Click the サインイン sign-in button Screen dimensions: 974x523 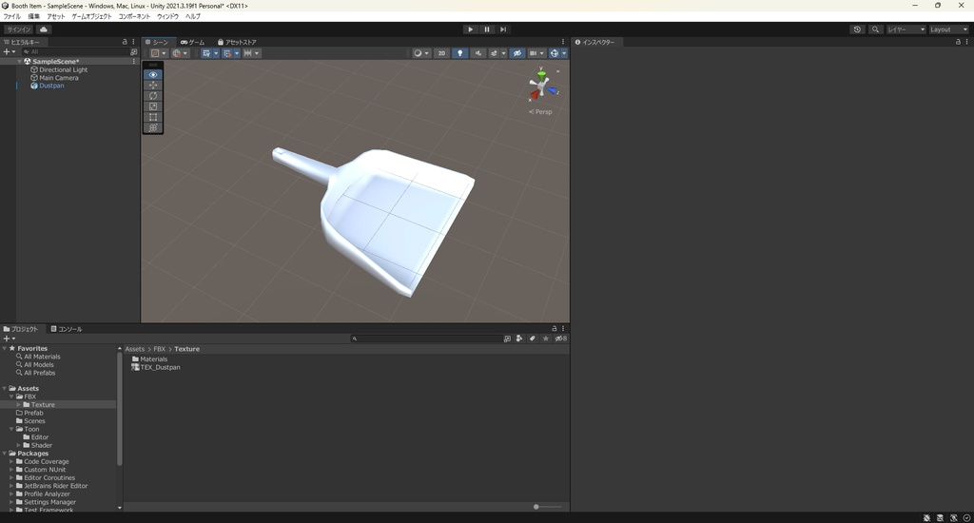click(x=19, y=29)
